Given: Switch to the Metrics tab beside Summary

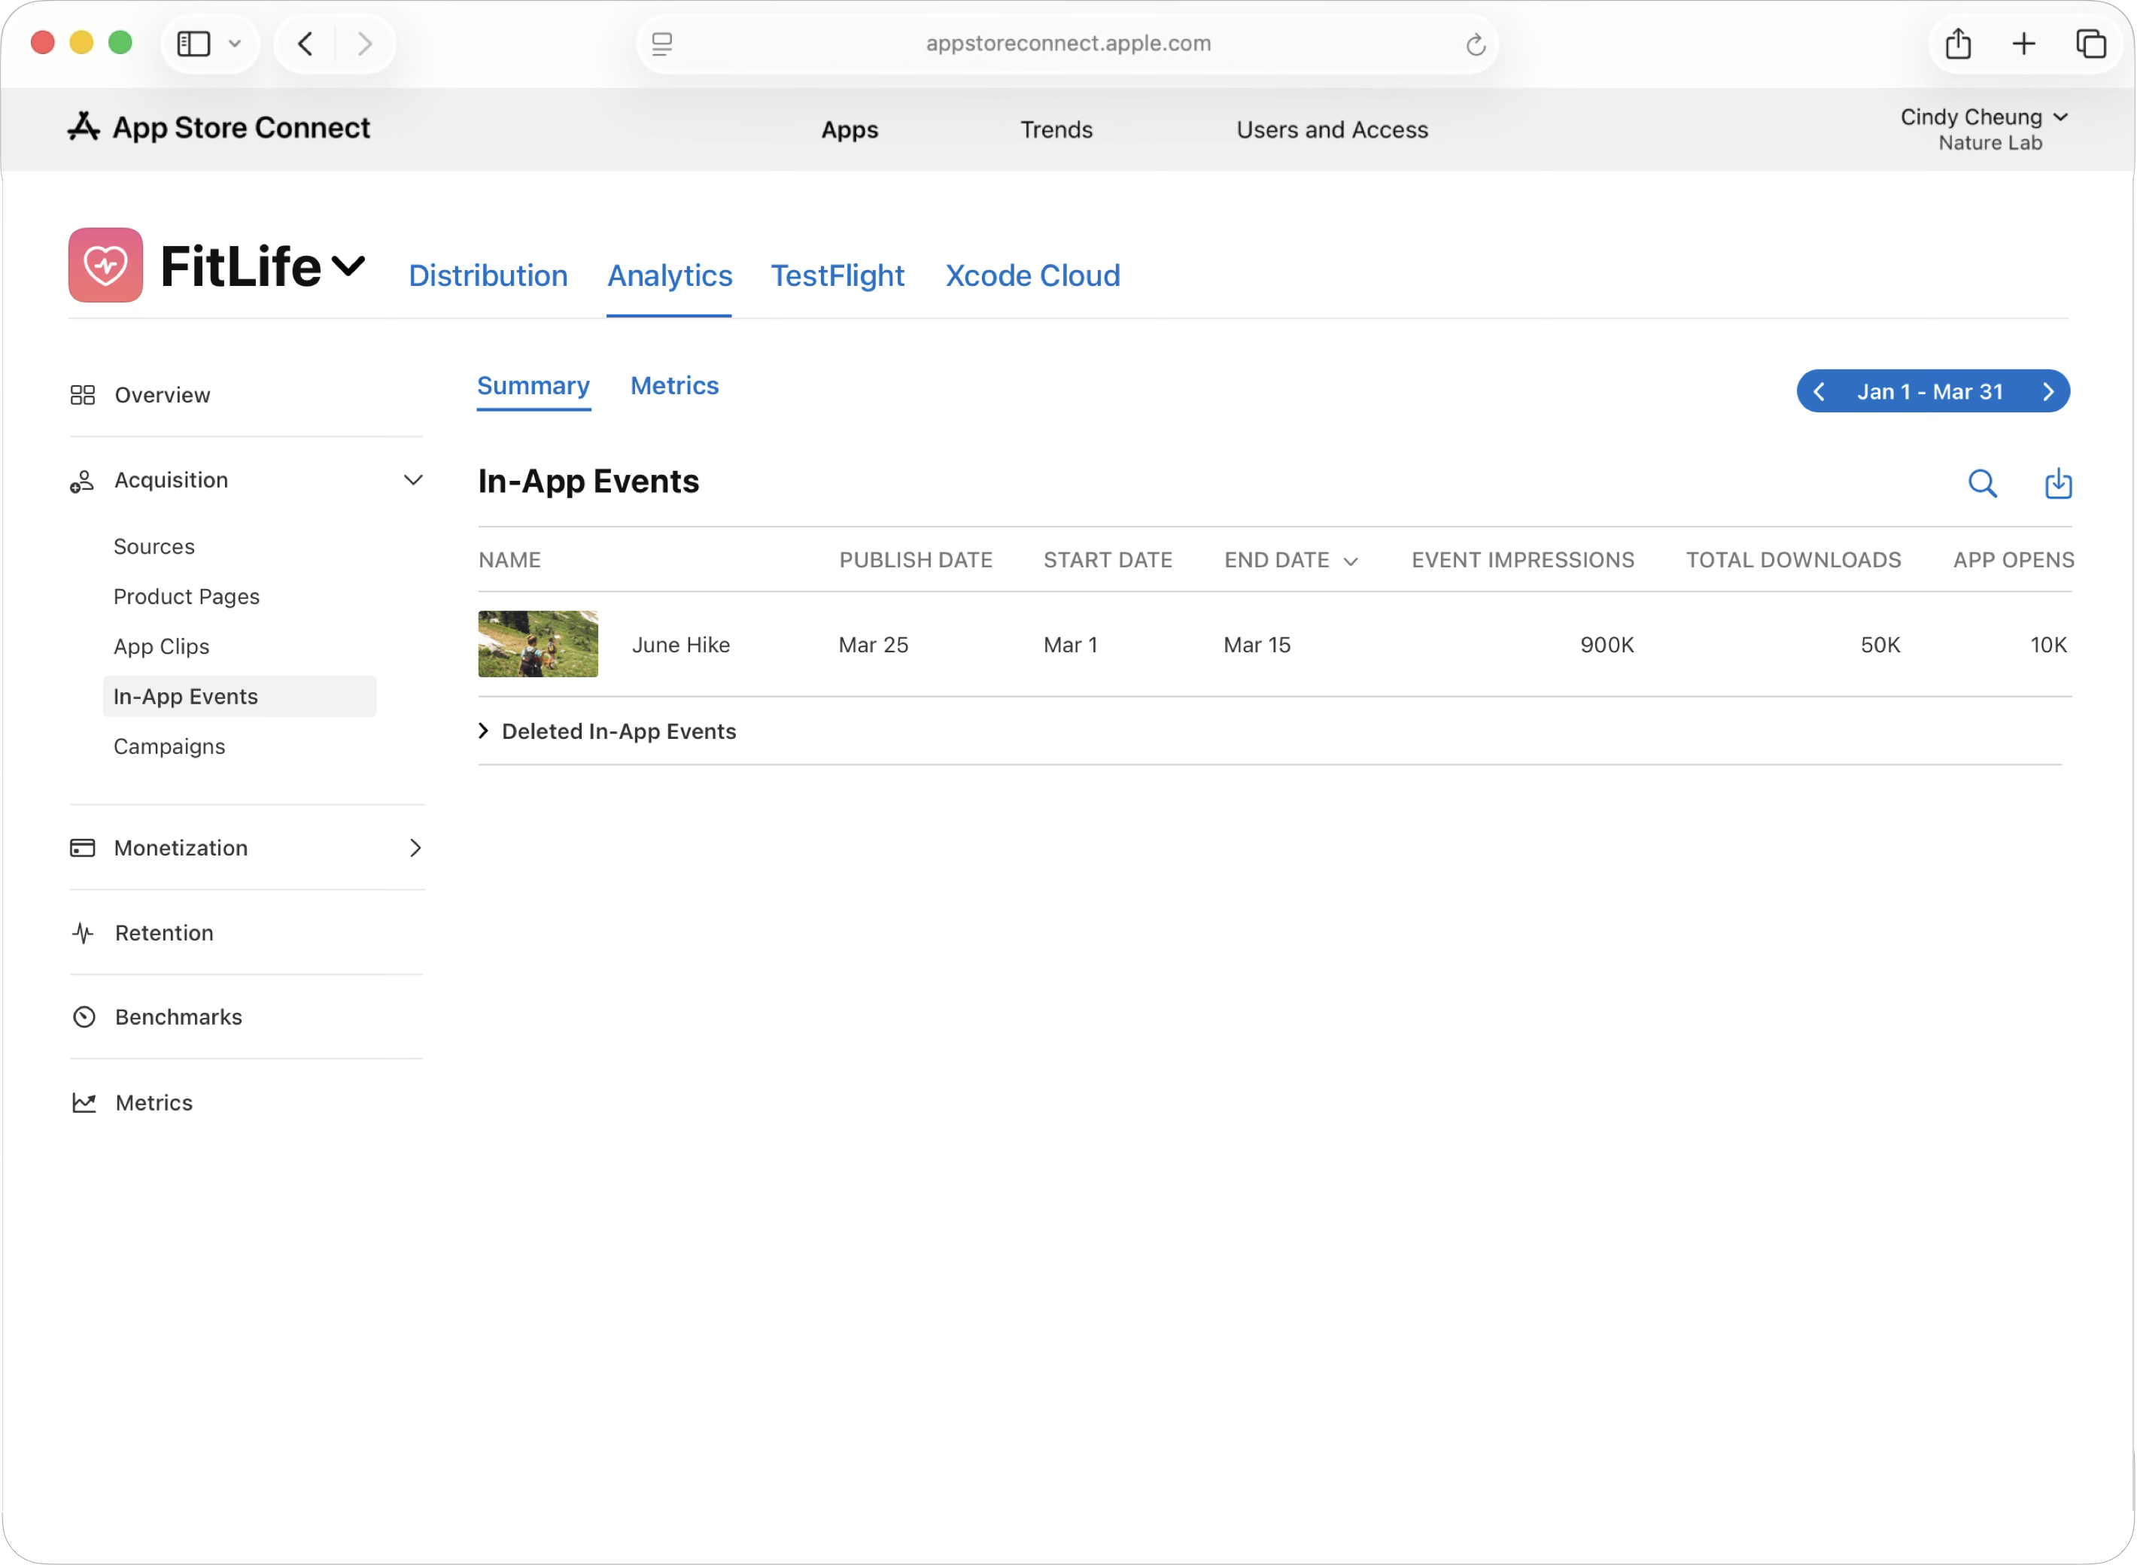Looking at the screenshot, I should tap(674, 385).
